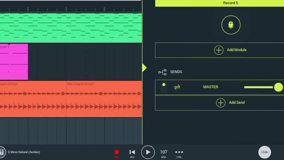Adjust the MASTER send level slider knob
Image resolution: width=284 pixels, height=160 pixels.
coord(278,87)
